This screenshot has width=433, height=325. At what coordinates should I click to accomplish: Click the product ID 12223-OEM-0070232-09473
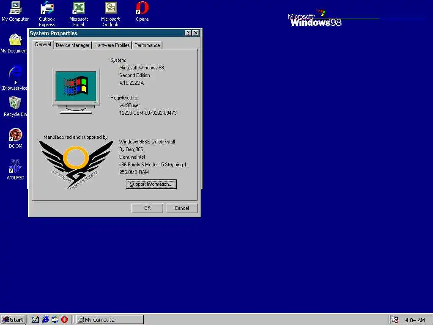(148, 113)
